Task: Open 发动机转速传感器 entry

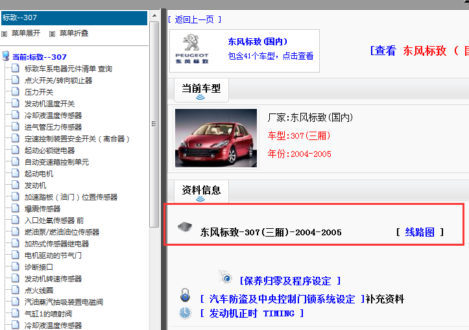Action: (x=53, y=279)
